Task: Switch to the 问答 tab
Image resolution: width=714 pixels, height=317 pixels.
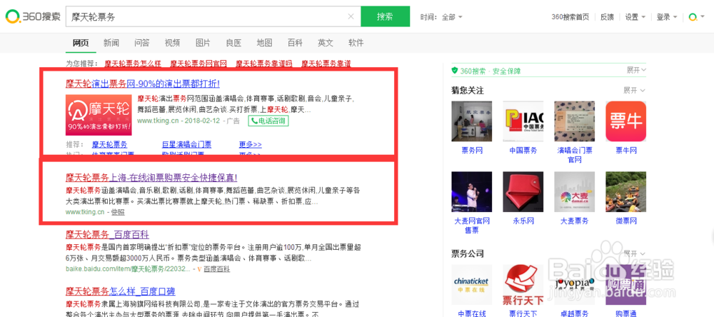Action: (141, 44)
